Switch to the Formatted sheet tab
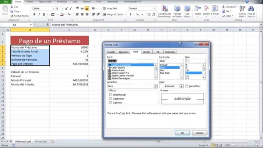Image resolution: width=263 pixels, height=148 pixels. point(41,141)
